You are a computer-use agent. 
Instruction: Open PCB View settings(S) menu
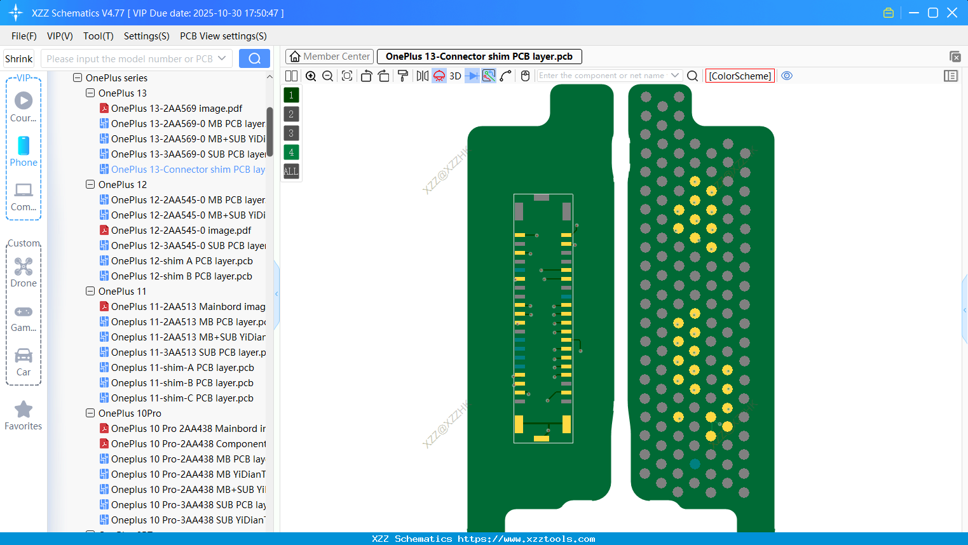point(222,36)
